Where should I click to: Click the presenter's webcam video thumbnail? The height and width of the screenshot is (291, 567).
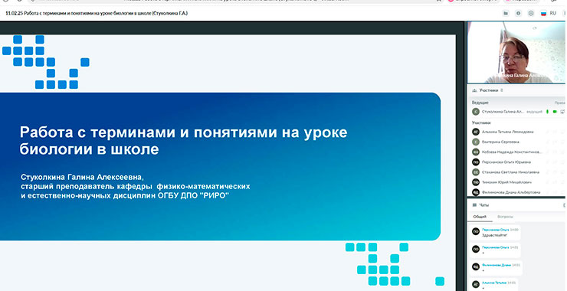click(516, 52)
